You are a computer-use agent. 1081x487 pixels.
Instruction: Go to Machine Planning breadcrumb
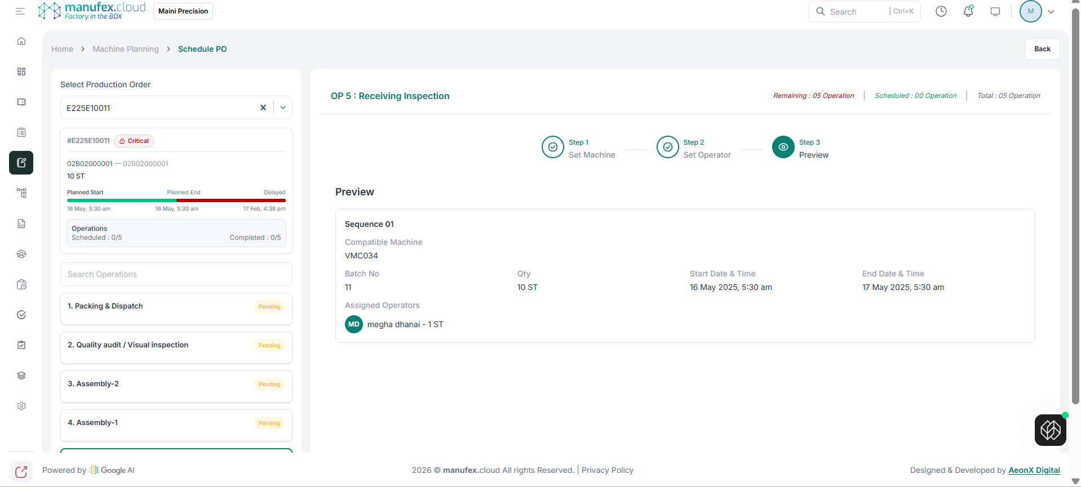(126, 49)
